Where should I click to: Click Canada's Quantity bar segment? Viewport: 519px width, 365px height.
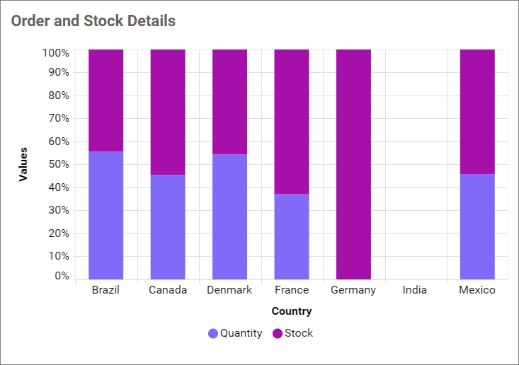(168, 226)
